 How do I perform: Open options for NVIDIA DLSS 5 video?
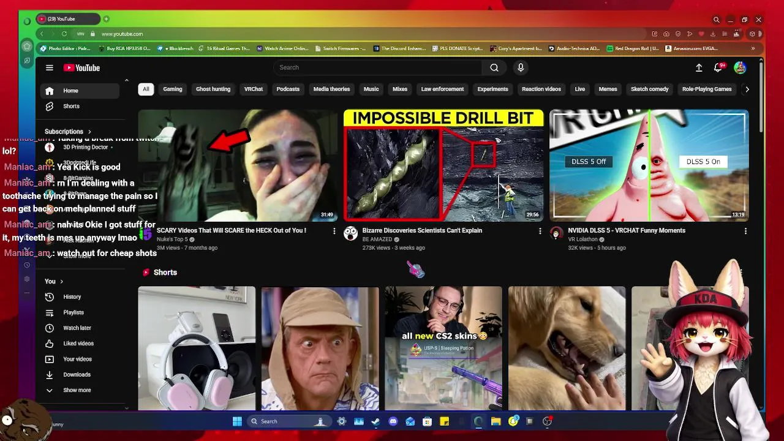745,231
